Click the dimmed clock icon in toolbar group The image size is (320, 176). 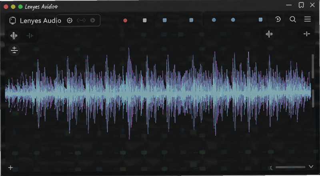93,20
